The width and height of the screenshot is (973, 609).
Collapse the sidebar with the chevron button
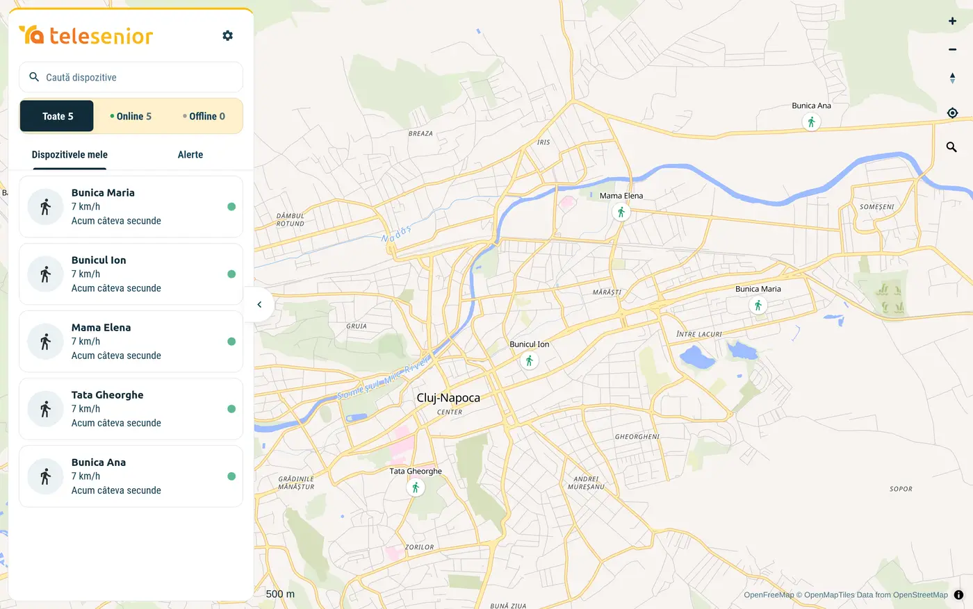[x=259, y=304]
